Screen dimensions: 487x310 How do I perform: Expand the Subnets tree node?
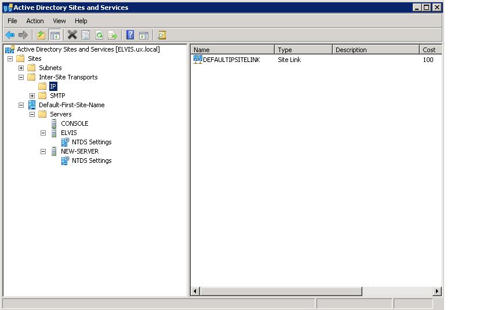pyautogui.click(x=21, y=68)
